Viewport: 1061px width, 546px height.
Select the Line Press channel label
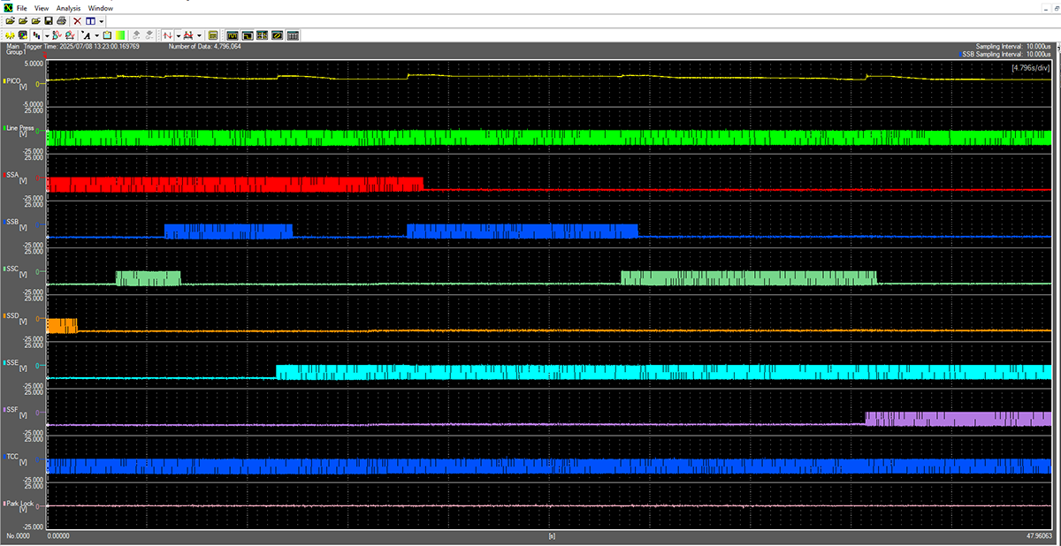coord(21,128)
